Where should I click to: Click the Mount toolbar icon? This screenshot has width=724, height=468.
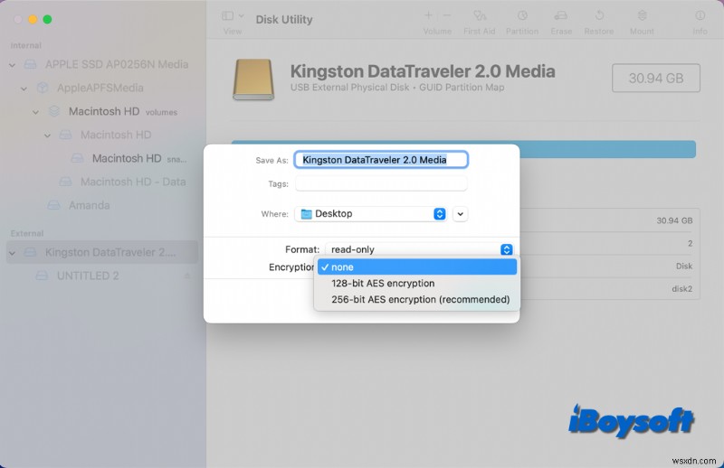[642, 15]
